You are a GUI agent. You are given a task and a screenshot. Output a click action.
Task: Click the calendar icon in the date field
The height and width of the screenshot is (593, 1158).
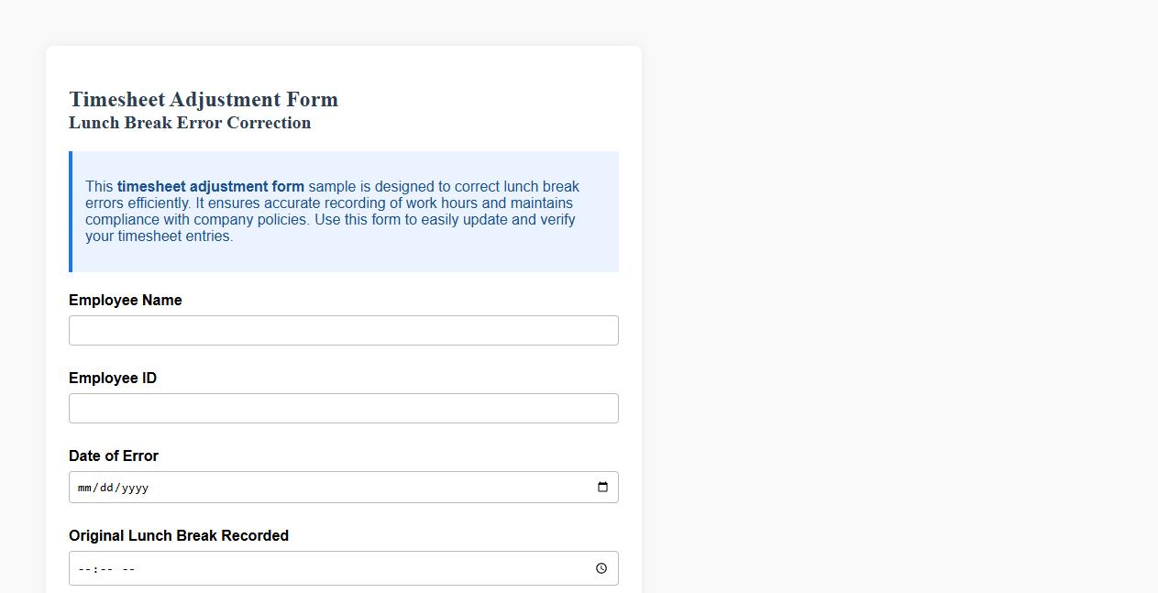[x=602, y=487]
